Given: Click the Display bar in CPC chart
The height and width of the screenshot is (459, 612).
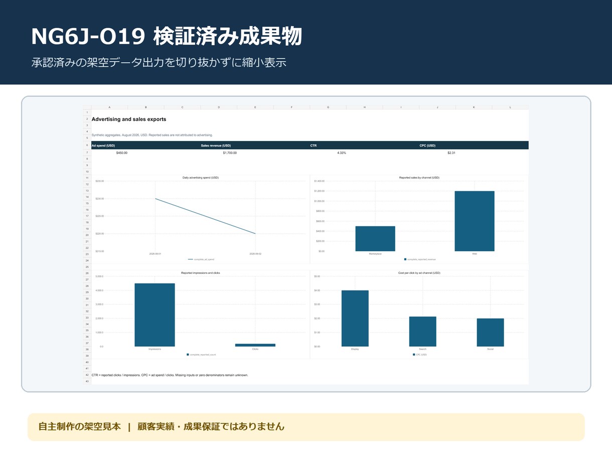Looking at the screenshot, I should click(355, 319).
